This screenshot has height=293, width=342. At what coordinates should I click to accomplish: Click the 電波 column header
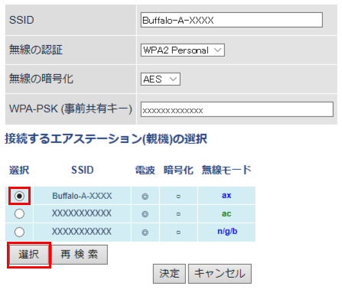(145, 170)
